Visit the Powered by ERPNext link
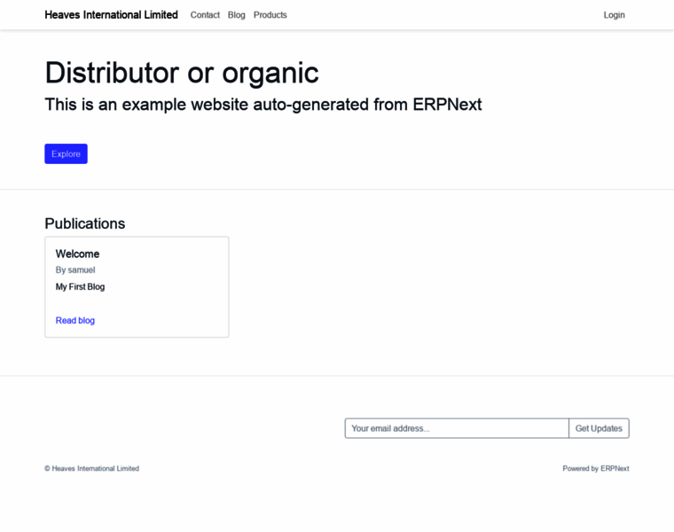The width and height of the screenshot is (674, 532). 595,468
